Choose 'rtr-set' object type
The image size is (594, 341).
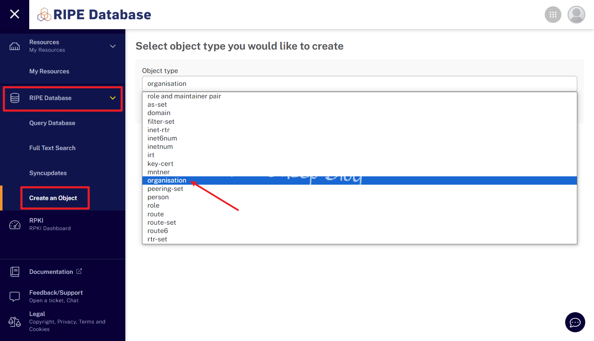pos(360,239)
